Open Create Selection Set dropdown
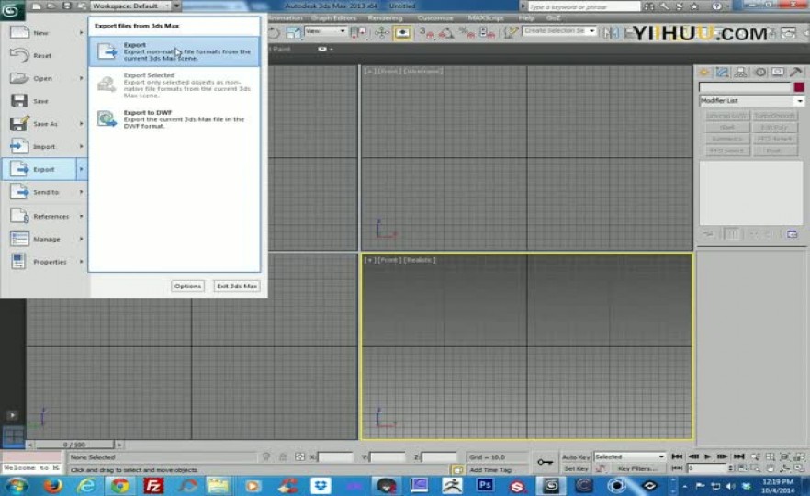 (559, 31)
